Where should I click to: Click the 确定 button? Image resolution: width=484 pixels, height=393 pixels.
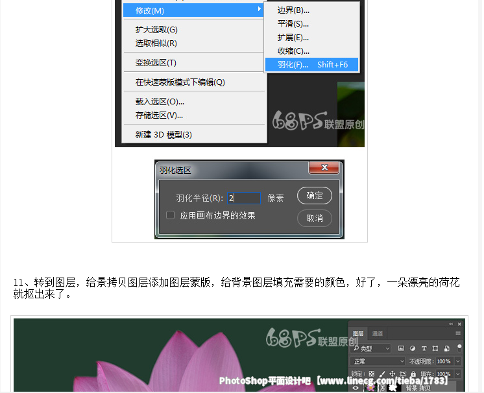tap(315, 196)
